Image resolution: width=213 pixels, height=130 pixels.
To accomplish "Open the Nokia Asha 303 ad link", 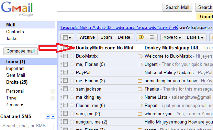I will tap(119, 27).
